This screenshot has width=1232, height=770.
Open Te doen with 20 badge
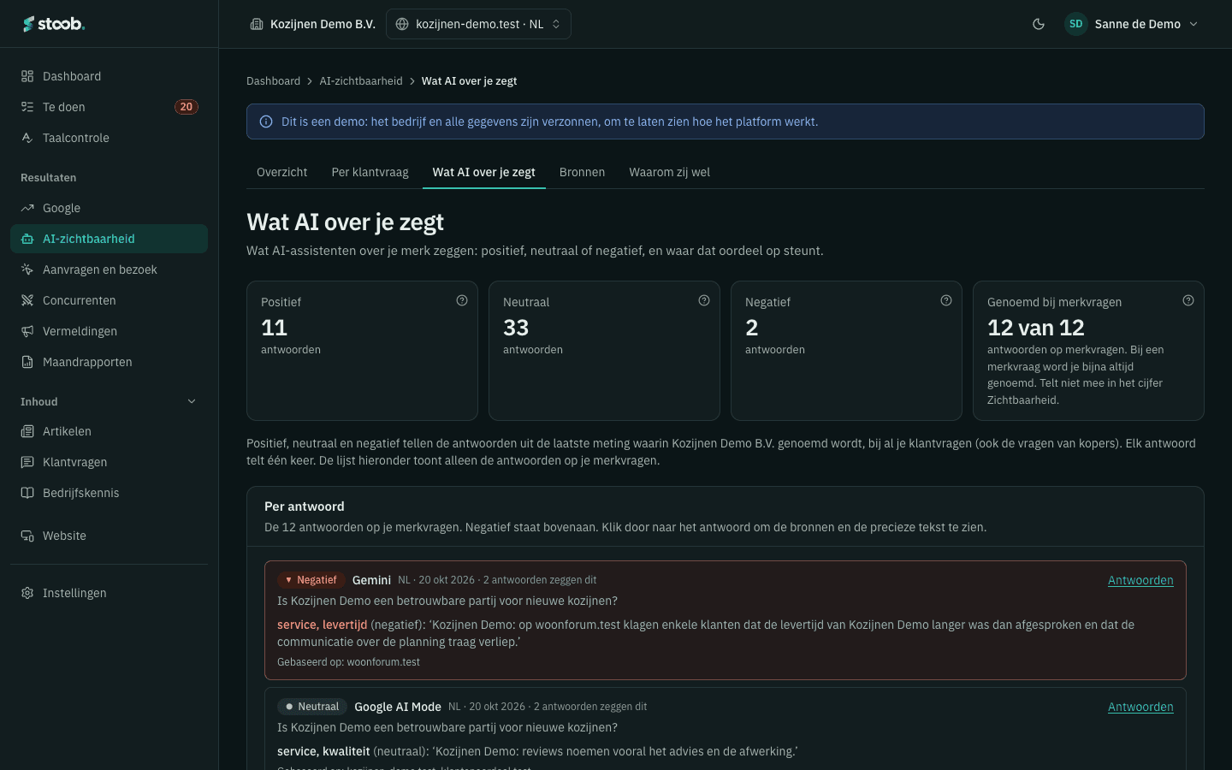click(109, 107)
